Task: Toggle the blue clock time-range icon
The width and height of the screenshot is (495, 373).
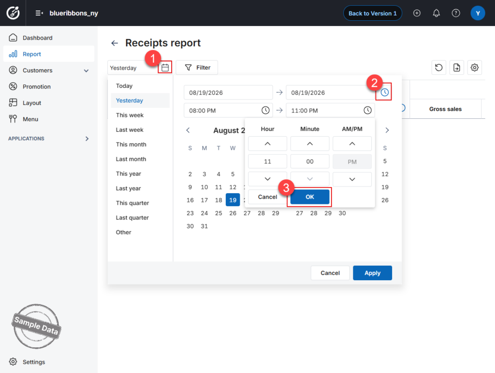Action: point(384,92)
